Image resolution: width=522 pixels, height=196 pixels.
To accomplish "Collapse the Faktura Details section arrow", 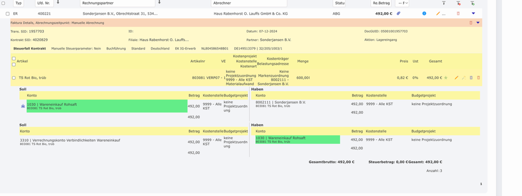I will point(478,23).
